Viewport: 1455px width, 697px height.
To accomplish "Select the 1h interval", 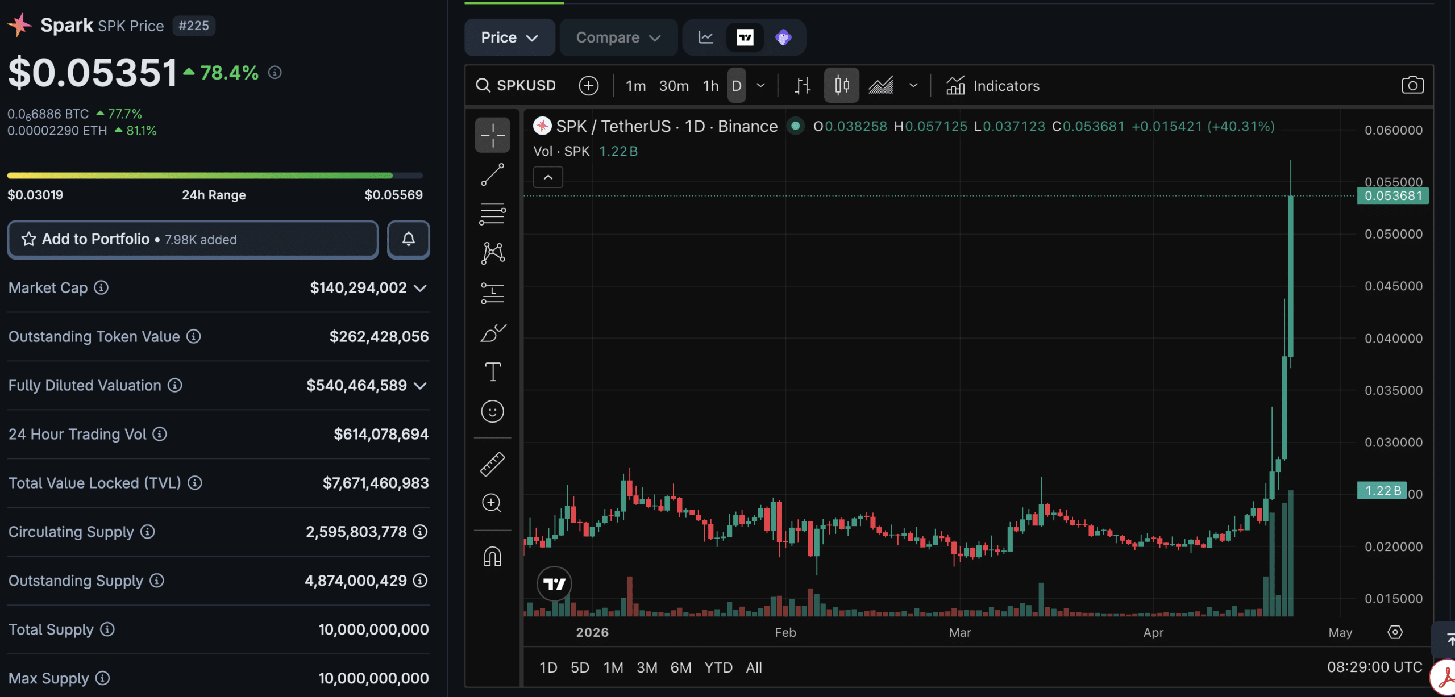I will coord(710,86).
